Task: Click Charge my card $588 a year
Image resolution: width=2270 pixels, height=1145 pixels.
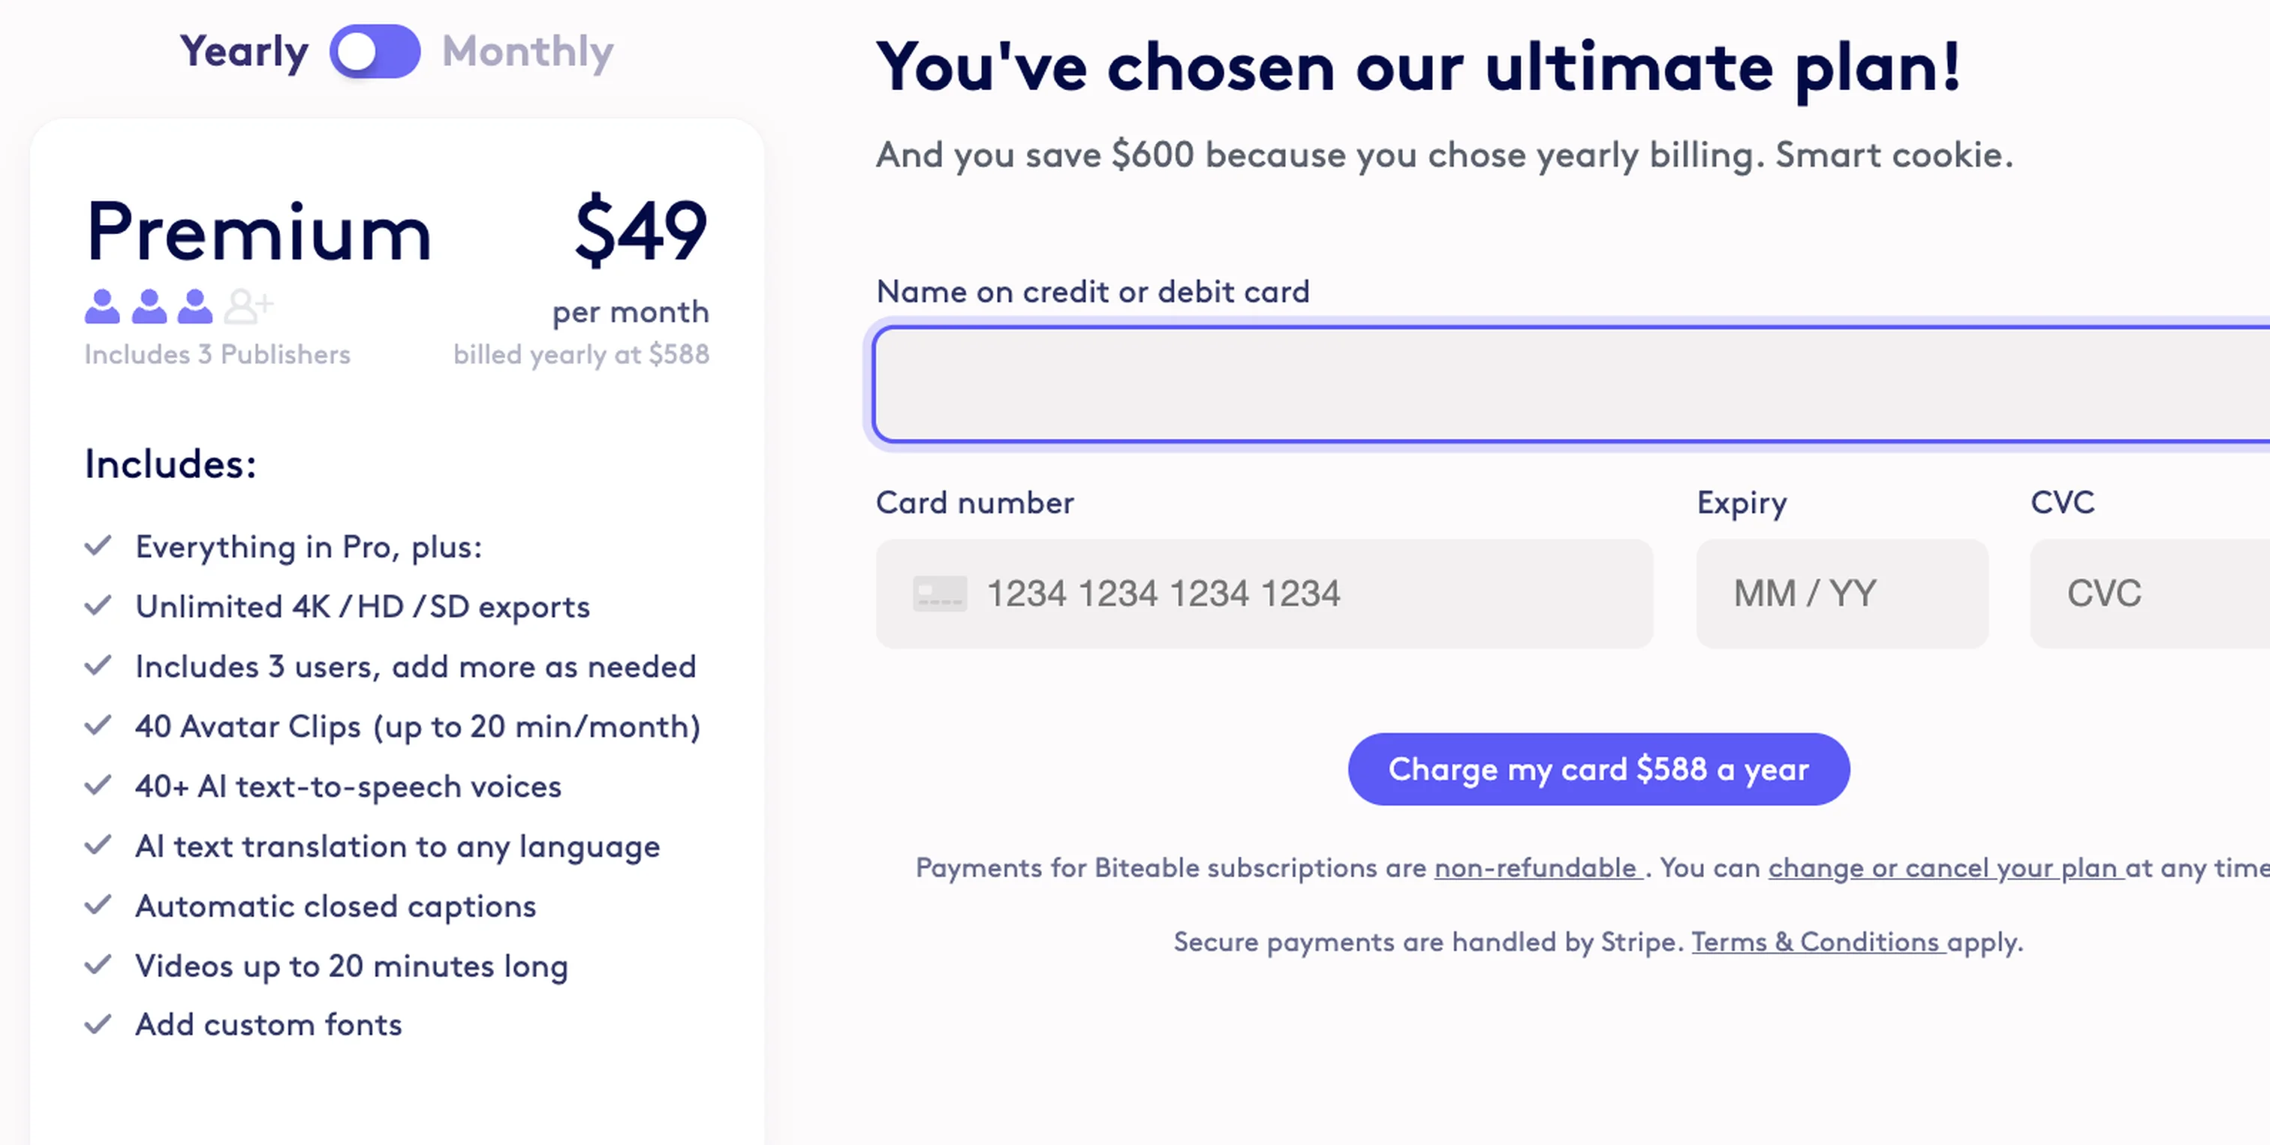Action: [x=1598, y=768]
